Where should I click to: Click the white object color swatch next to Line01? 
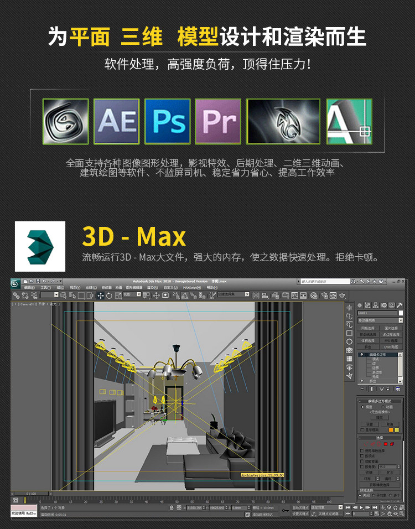point(401,313)
